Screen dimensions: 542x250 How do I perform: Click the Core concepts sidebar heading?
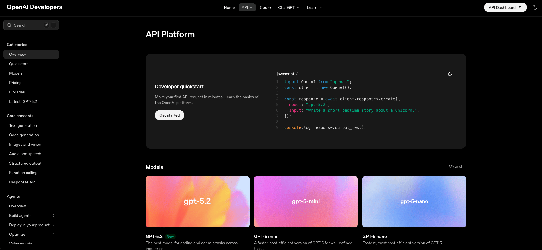click(20, 116)
